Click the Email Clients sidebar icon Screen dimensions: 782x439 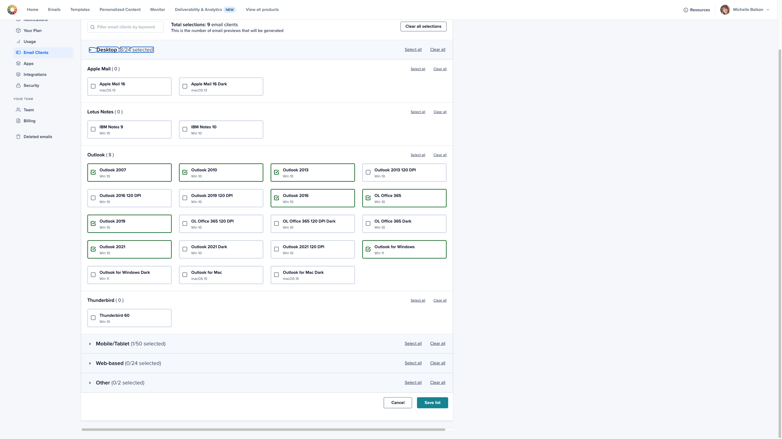pos(18,52)
